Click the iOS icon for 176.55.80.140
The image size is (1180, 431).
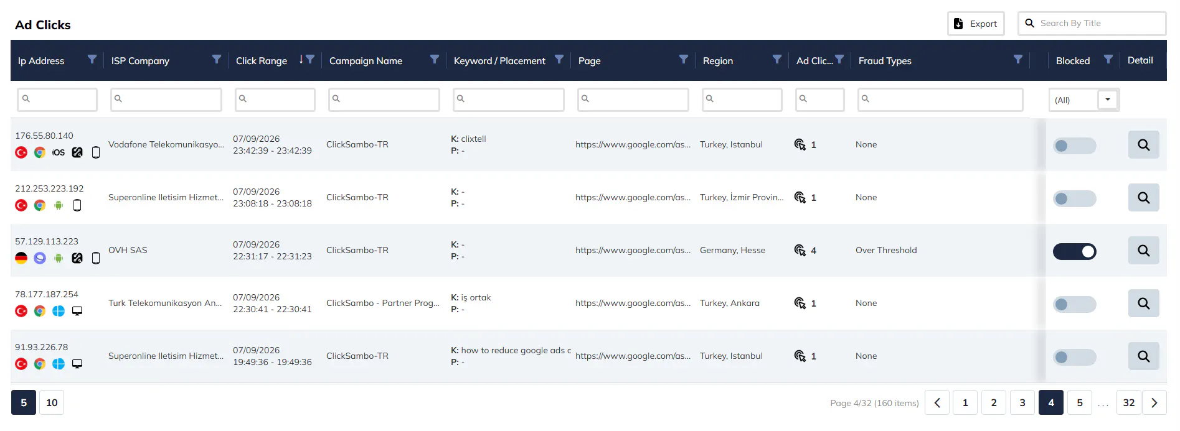(59, 152)
